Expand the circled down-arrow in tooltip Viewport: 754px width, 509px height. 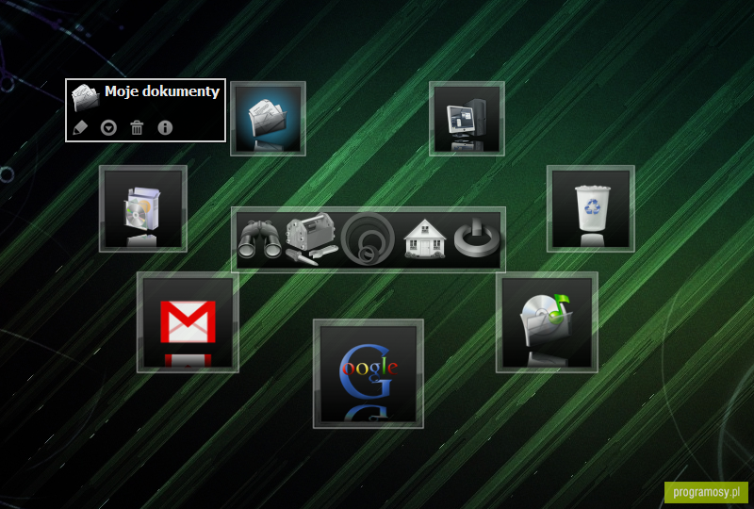coord(108,128)
